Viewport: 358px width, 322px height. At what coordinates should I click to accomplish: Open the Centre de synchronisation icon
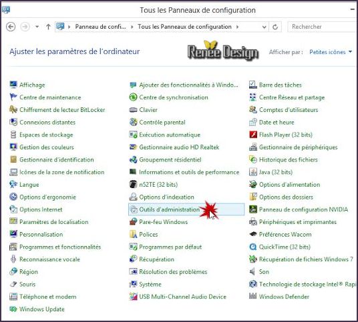pos(133,97)
